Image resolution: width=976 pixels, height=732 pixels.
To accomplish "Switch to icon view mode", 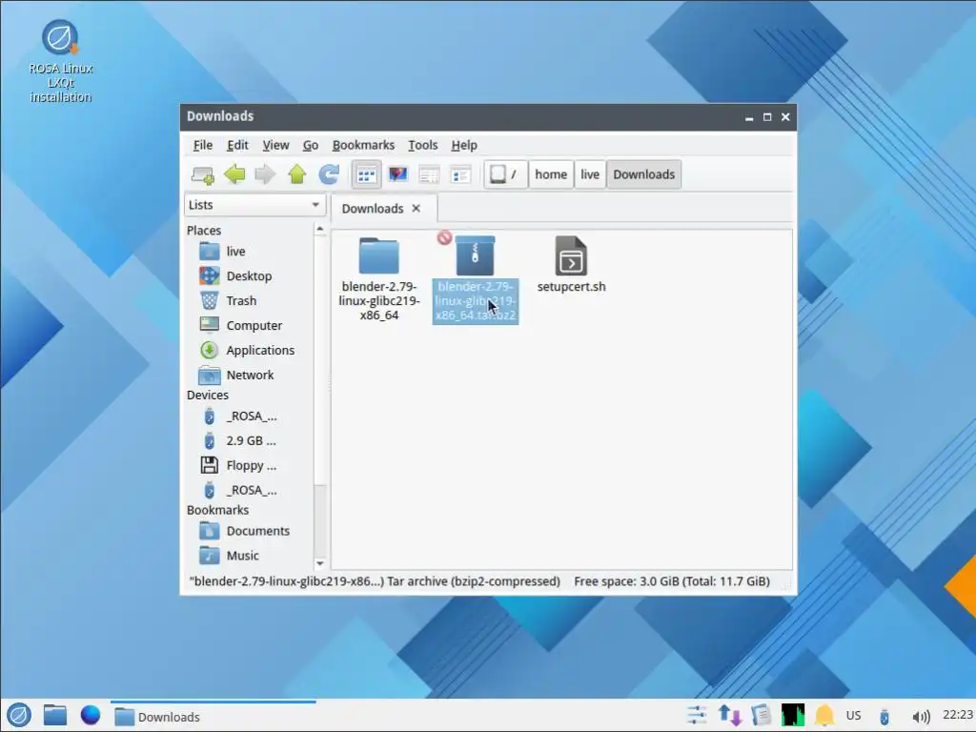I will [367, 175].
